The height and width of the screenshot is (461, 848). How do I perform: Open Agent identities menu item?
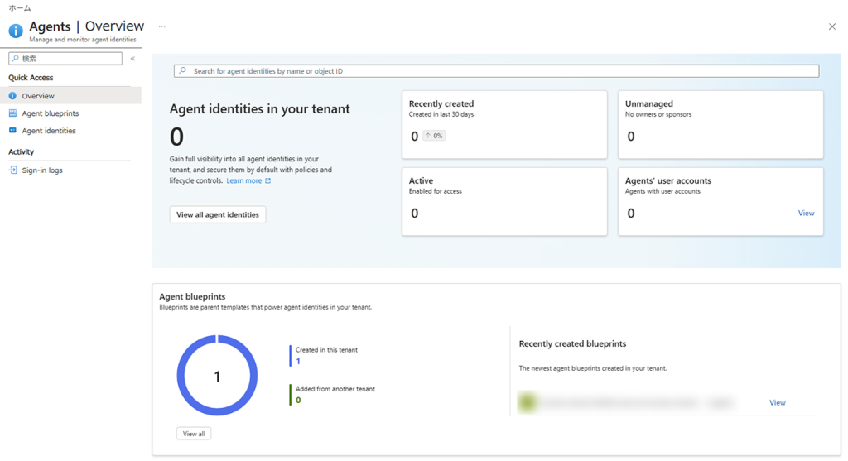pyautogui.click(x=49, y=131)
